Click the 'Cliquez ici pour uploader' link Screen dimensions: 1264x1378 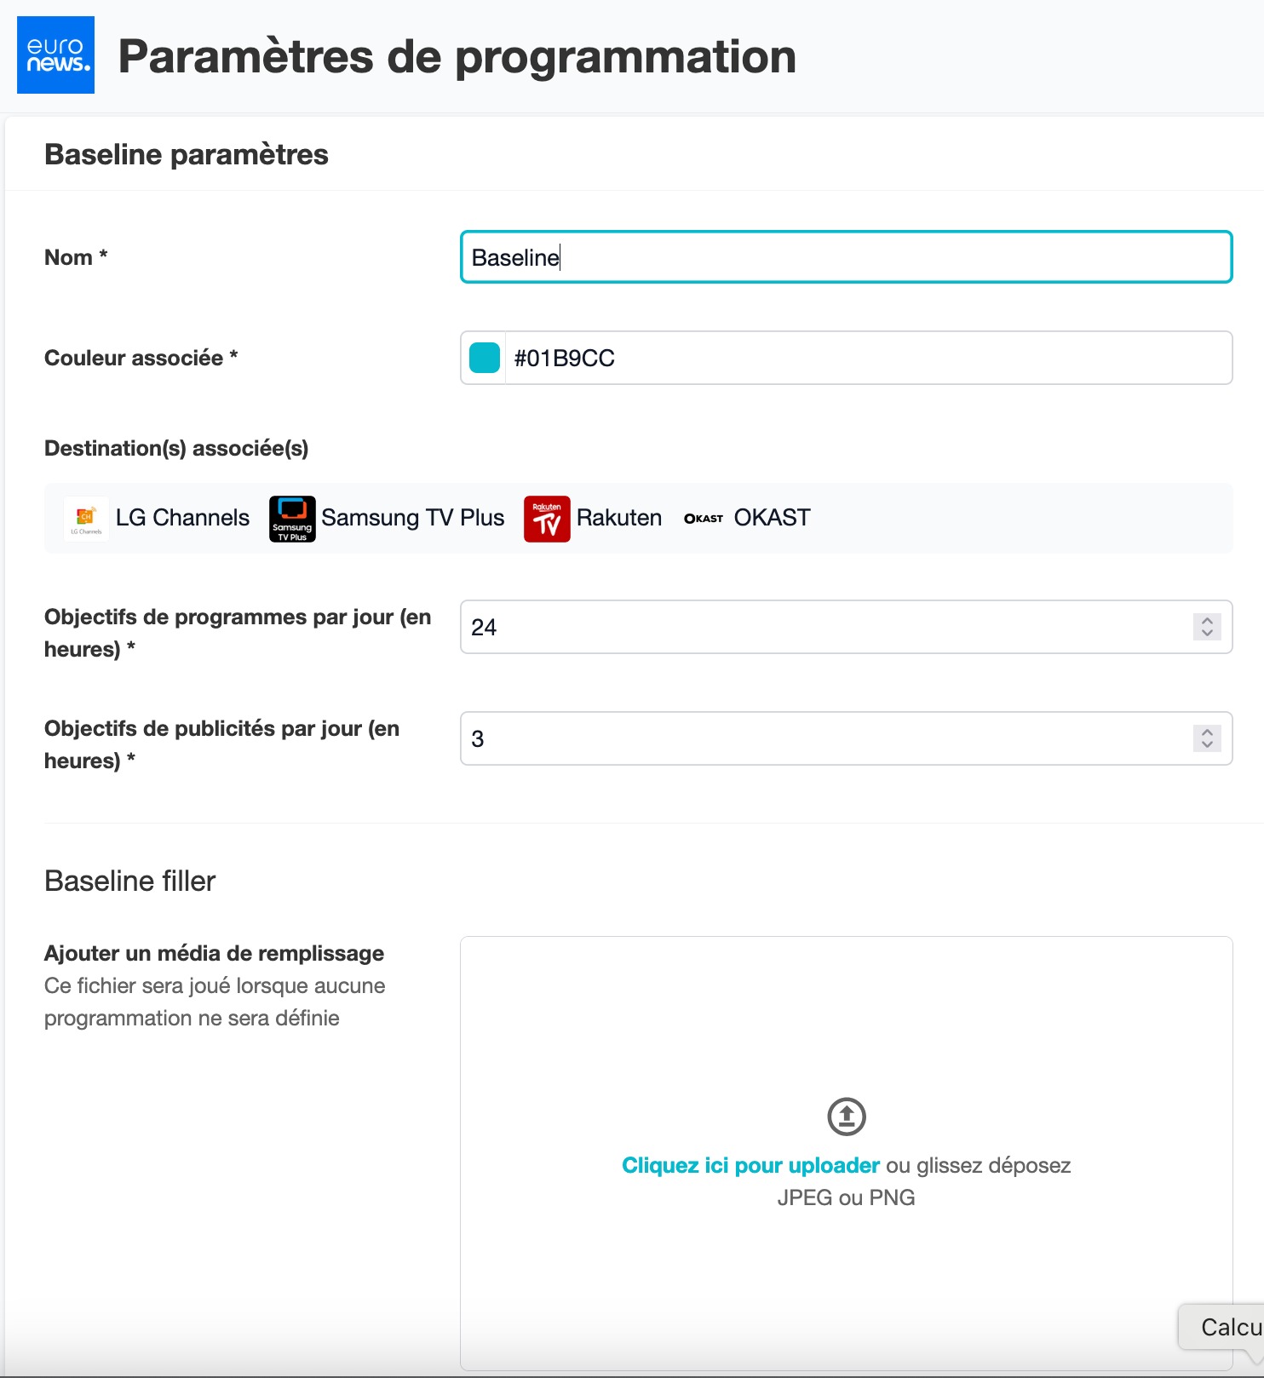point(750,1165)
